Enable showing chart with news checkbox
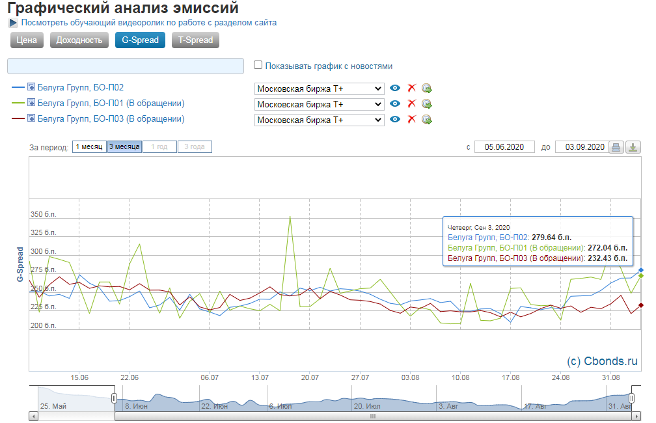Viewport: 656px width, 423px height. (258, 65)
